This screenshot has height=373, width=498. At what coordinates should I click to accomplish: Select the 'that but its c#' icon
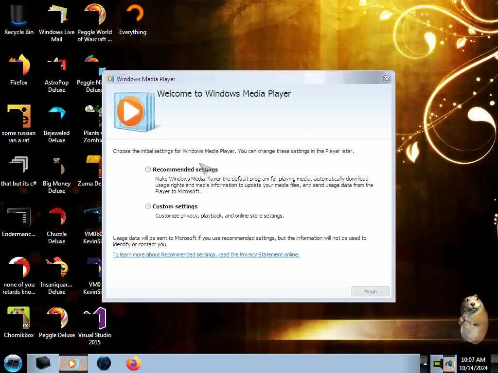click(19, 171)
